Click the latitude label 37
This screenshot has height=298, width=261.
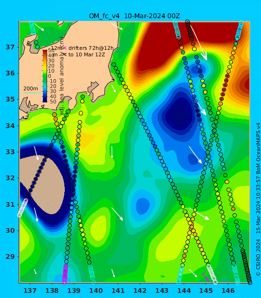(x=10, y=47)
